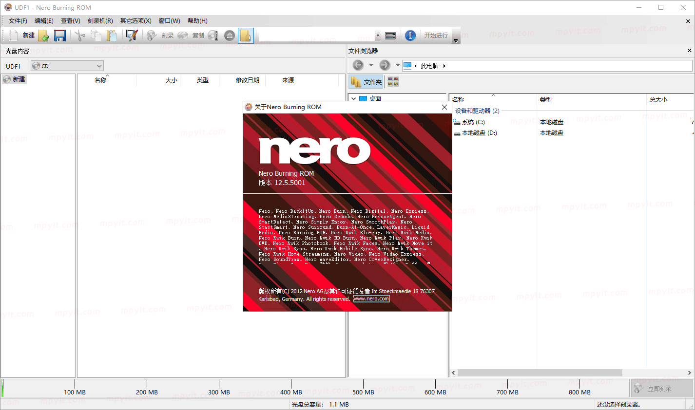Open the Back history dropdown arrow
Screen dimensions: 695x410
[371, 65]
